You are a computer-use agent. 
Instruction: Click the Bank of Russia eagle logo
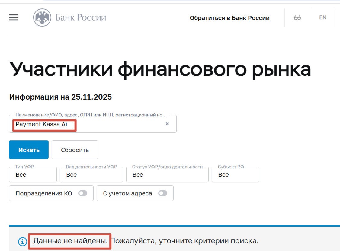tap(42, 17)
